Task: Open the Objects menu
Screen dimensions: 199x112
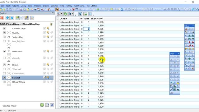Action: click(16, 6)
